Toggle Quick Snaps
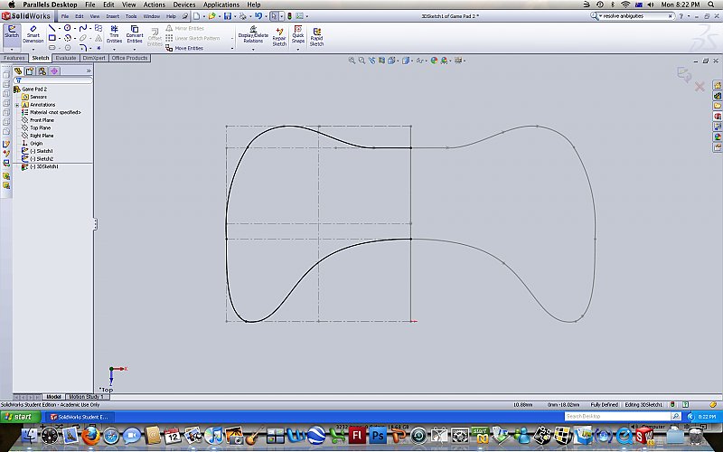This screenshot has width=723, height=452. (x=297, y=35)
